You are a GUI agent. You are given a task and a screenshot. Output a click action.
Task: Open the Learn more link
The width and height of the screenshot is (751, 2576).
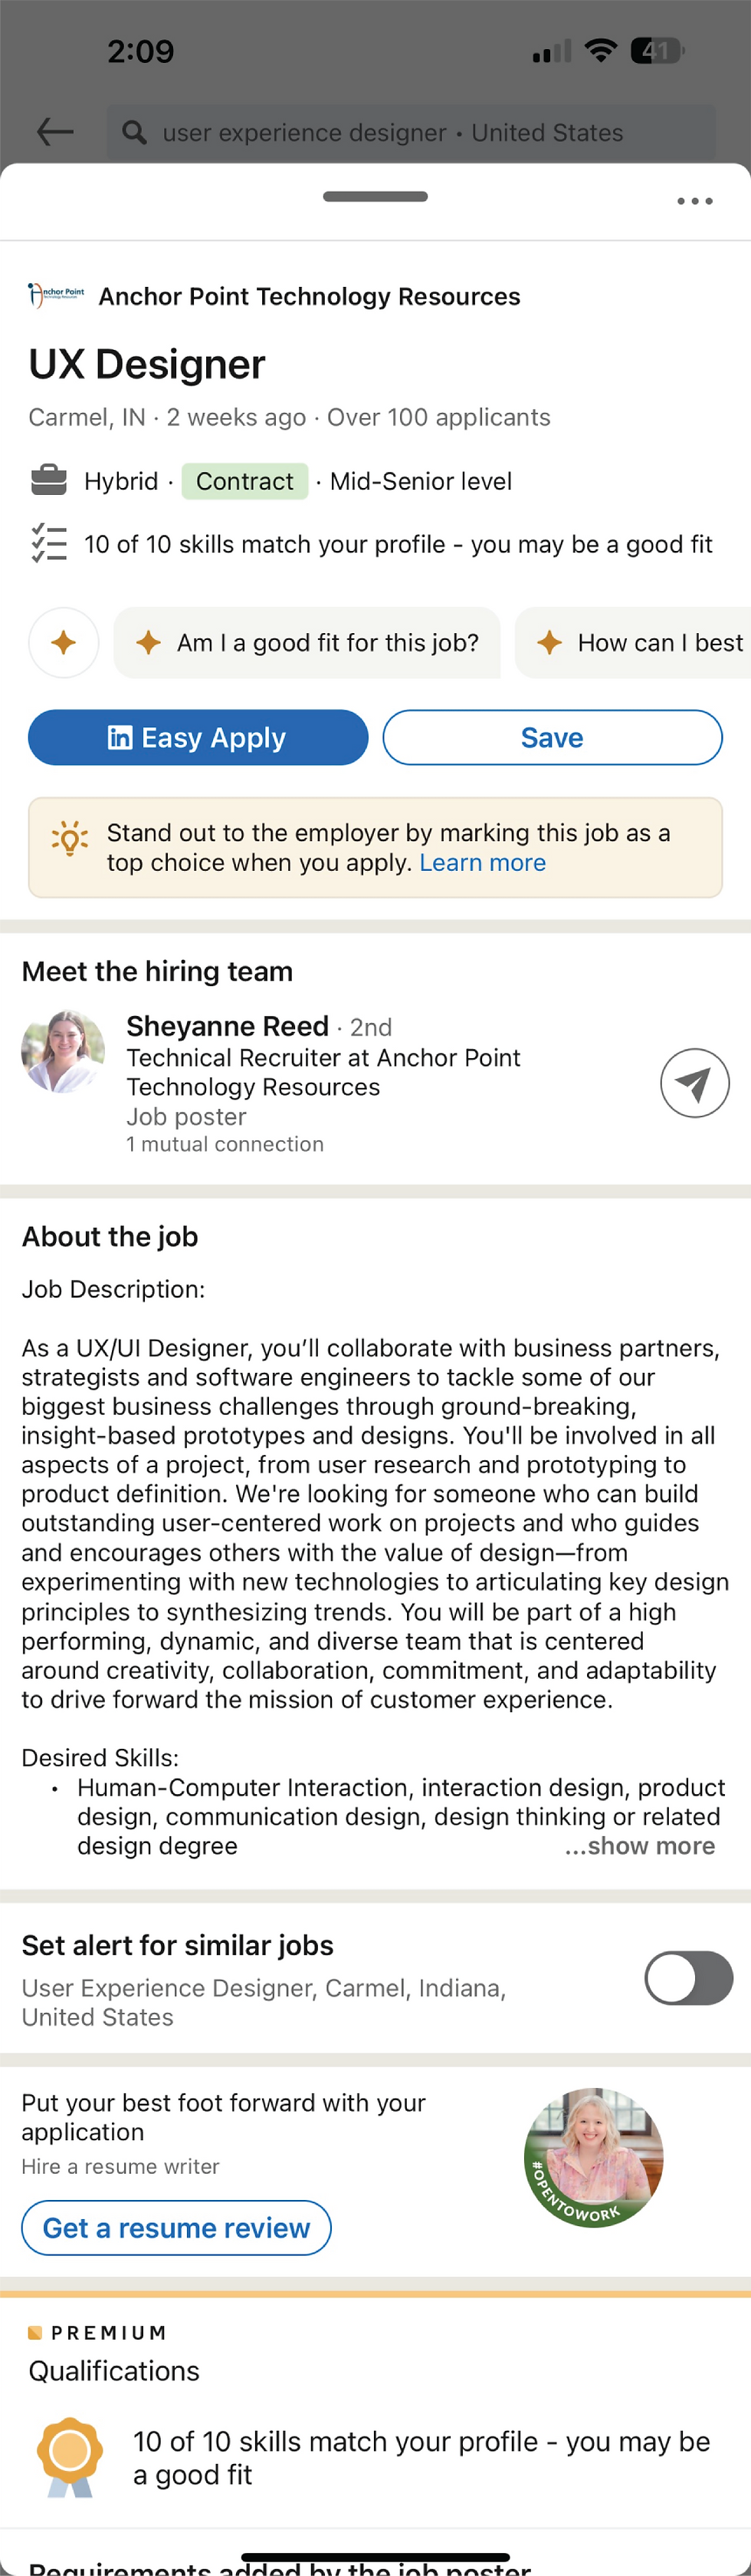[482, 863]
